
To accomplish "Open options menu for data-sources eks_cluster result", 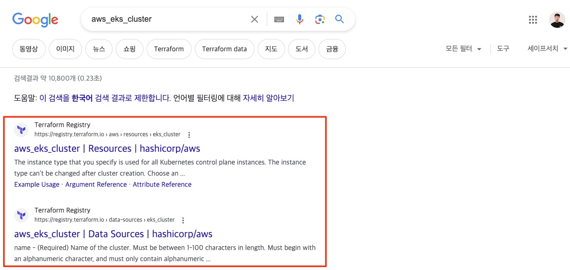I will tap(183, 220).
